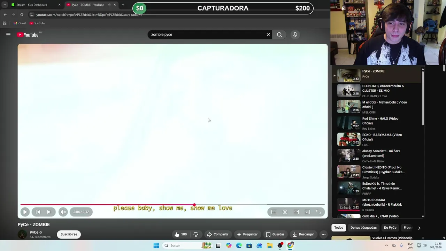Open a new browser tab
This screenshot has height=251, width=446.
(123, 5)
